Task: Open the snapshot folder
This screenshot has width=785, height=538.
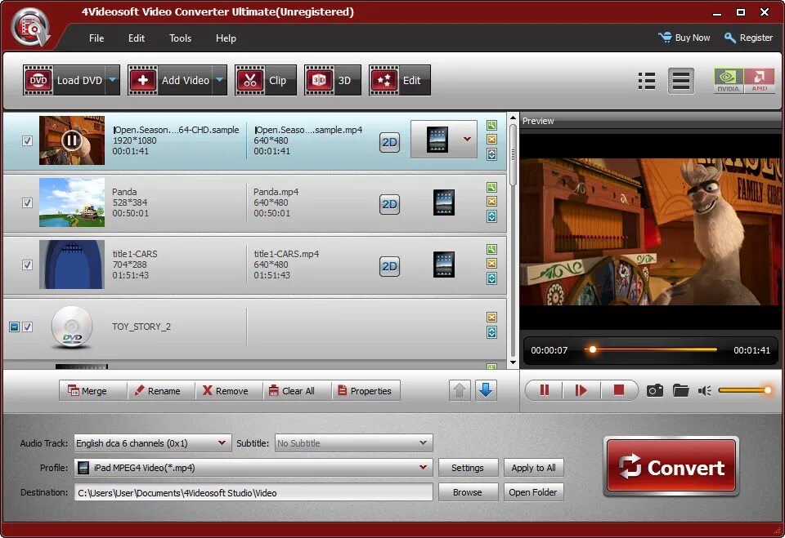Action: pyautogui.click(x=681, y=390)
